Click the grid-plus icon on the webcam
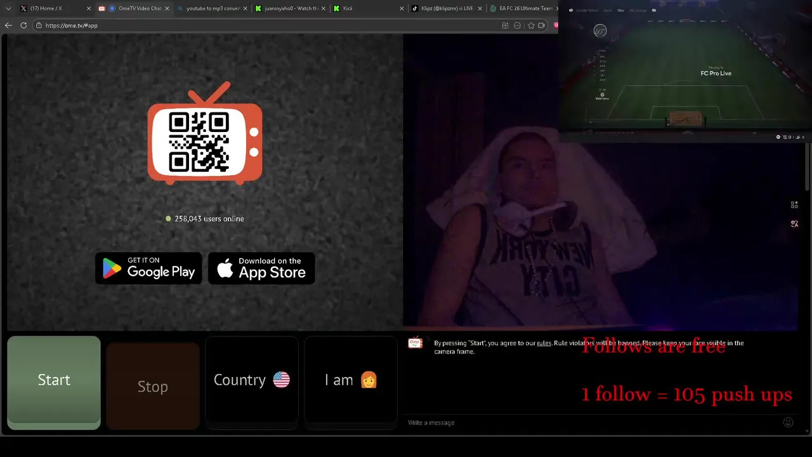Screen dimensions: 812x457 pos(794,204)
